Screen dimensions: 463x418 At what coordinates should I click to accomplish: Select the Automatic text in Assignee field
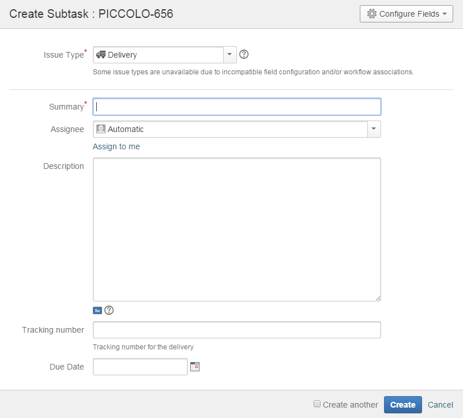click(126, 129)
